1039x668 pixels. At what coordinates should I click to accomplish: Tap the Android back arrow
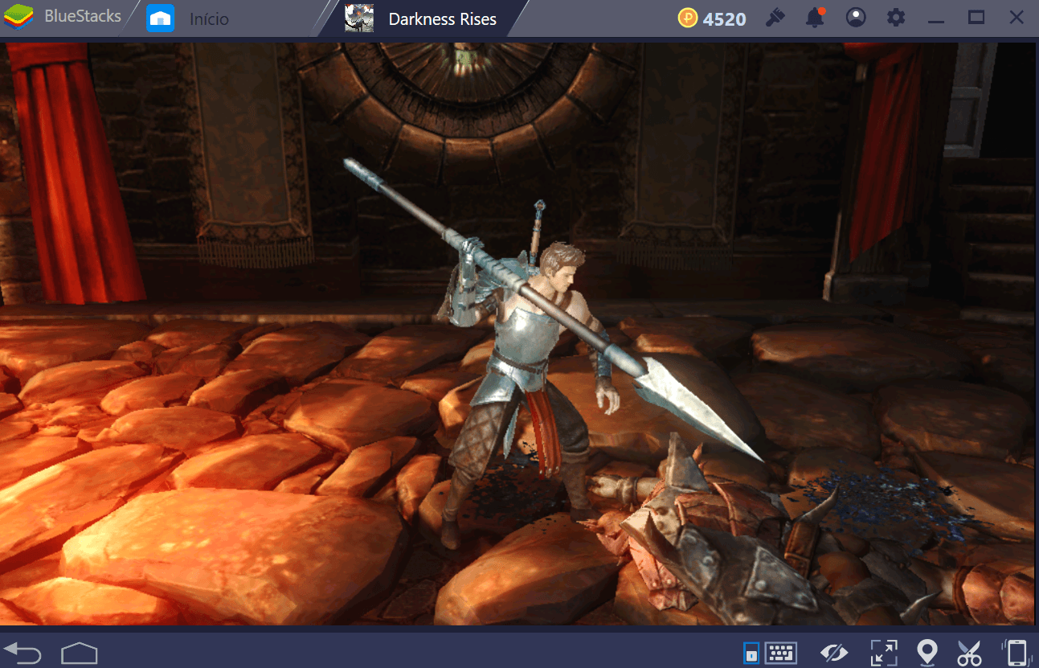pyautogui.click(x=22, y=652)
